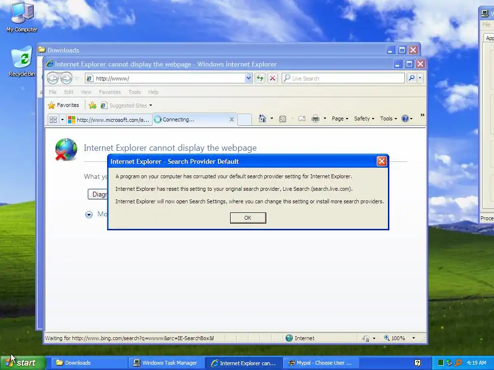Switch to the microsoft.com tab
The image size is (494, 370).
pyautogui.click(x=109, y=119)
